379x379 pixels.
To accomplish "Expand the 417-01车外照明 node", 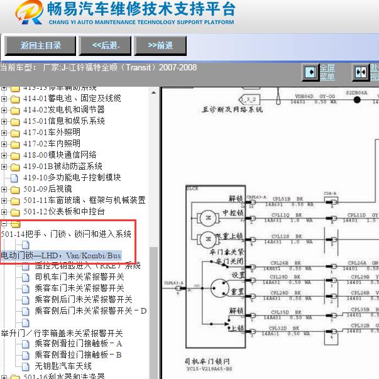I will click(4, 133).
